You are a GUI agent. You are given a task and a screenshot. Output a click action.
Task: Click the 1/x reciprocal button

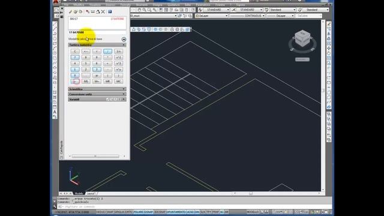point(119,51)
